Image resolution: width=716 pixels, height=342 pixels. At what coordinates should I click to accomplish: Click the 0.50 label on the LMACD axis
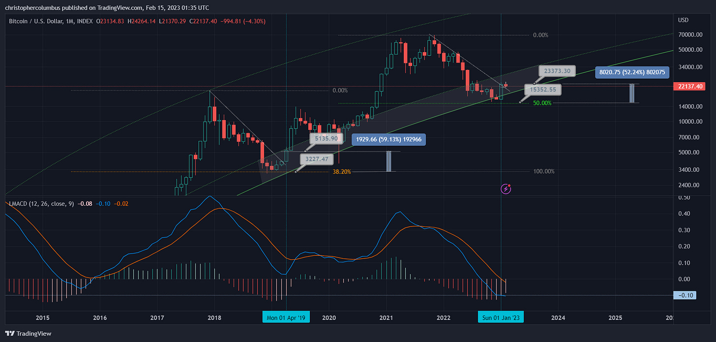pyautogui.click(x=685, y=197)
